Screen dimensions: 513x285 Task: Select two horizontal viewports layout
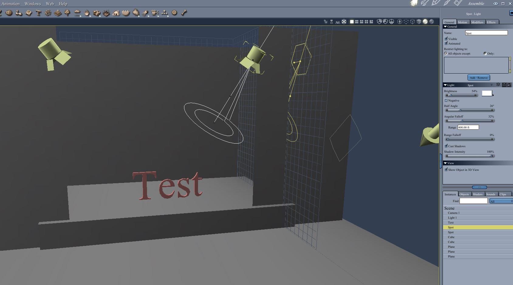357,22
